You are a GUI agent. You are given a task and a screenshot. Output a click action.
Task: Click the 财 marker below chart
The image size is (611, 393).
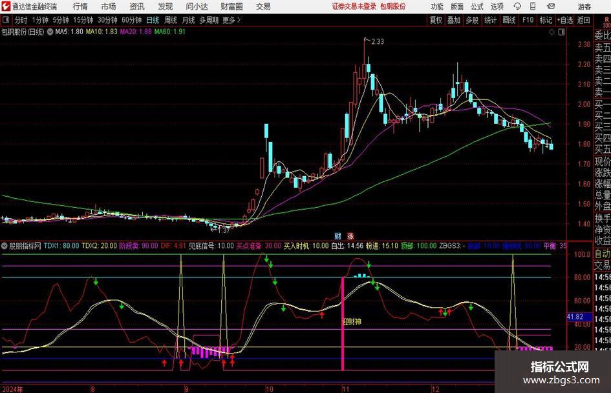338,236
